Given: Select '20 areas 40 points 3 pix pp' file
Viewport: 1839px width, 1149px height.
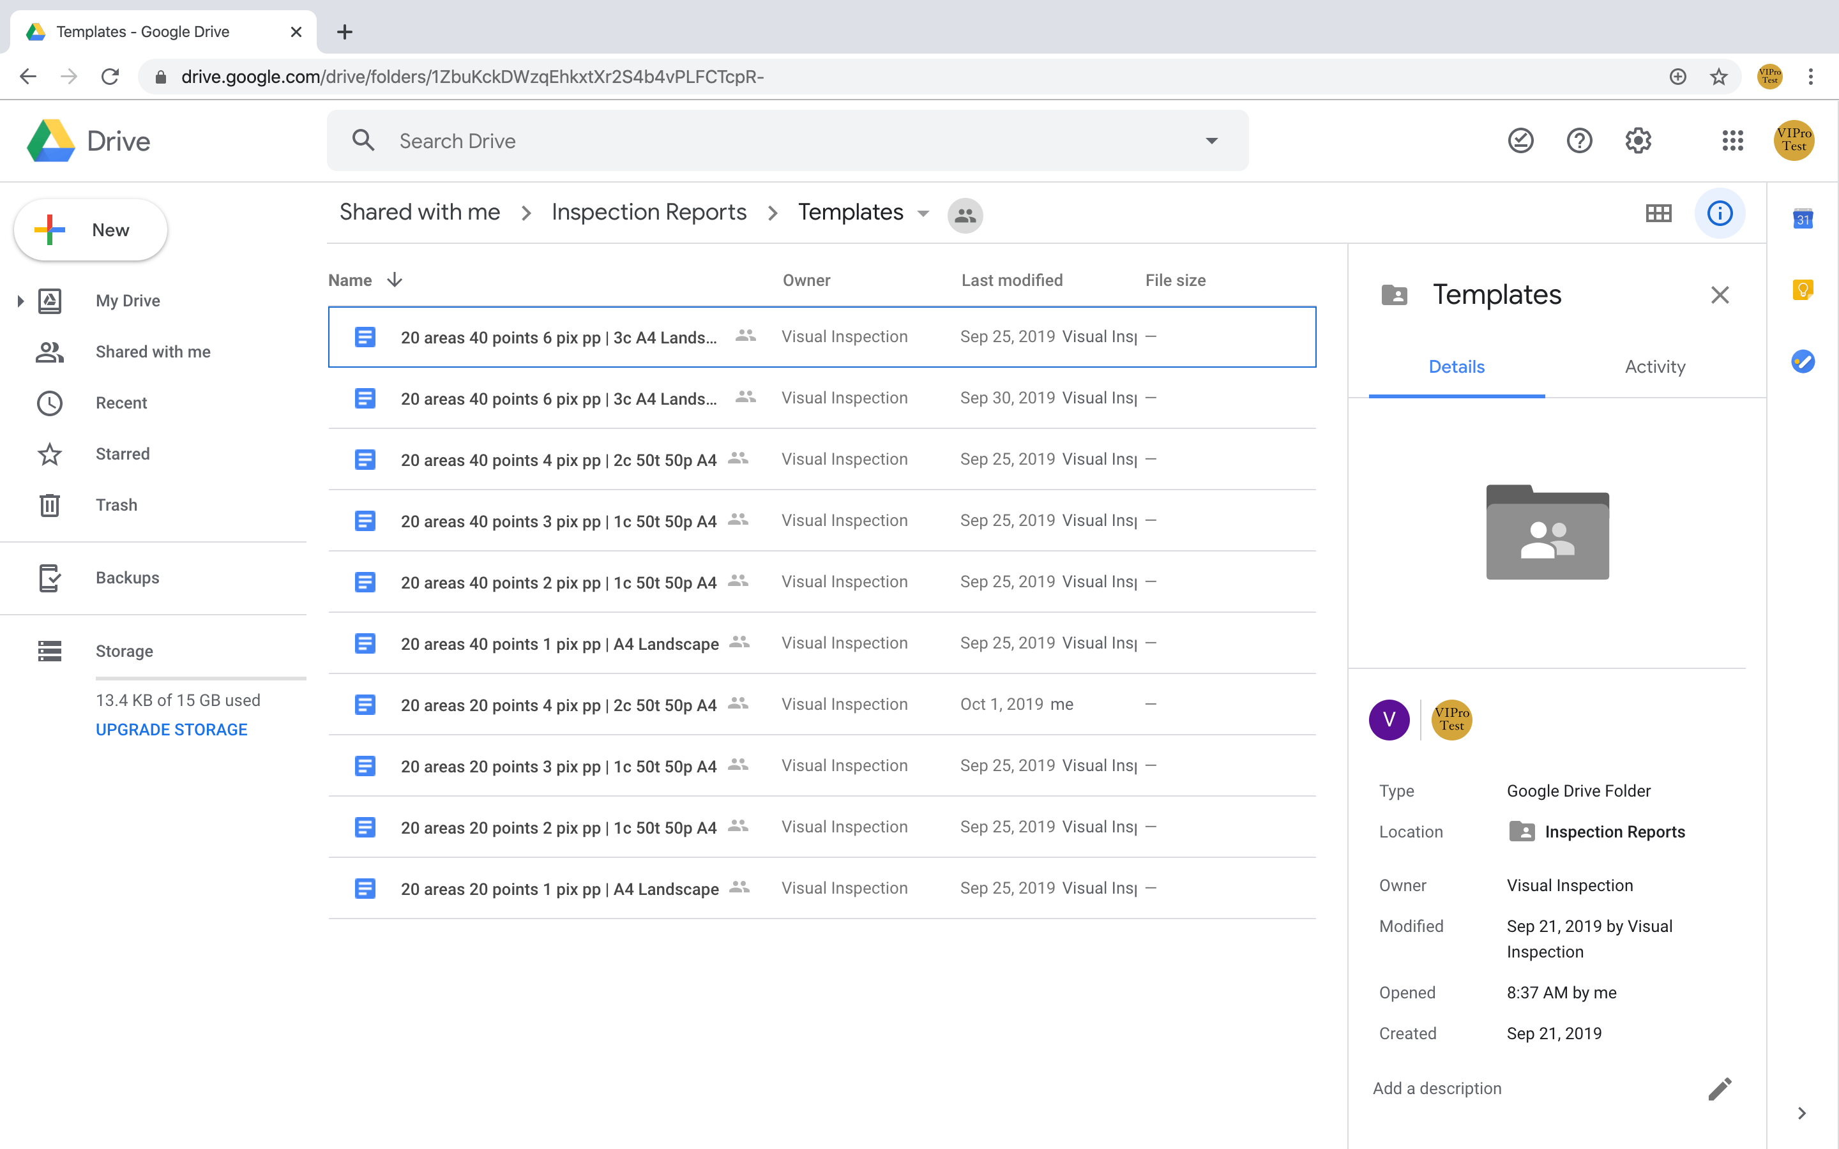Looking at the screenshot, I should pyautogui.click(x=821, y=520).
